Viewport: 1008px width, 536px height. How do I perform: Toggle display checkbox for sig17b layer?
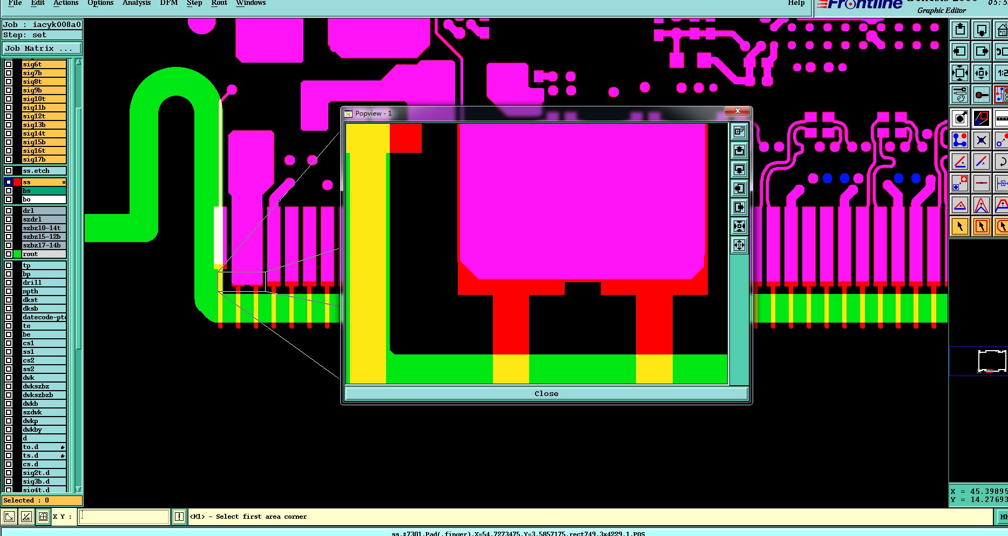coord(9,159)
